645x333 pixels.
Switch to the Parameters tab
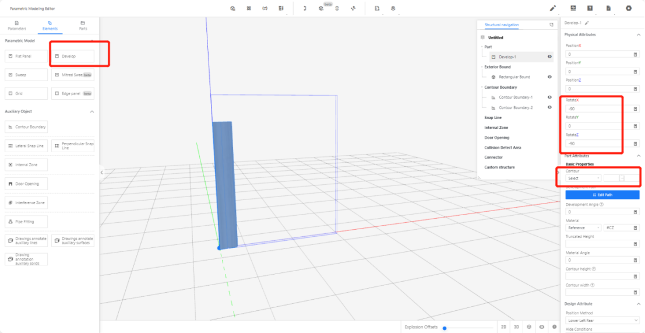pyautogui.click(x=16, y=25)
